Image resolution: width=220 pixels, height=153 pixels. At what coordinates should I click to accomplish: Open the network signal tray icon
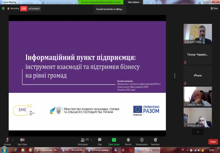(195, 150)
